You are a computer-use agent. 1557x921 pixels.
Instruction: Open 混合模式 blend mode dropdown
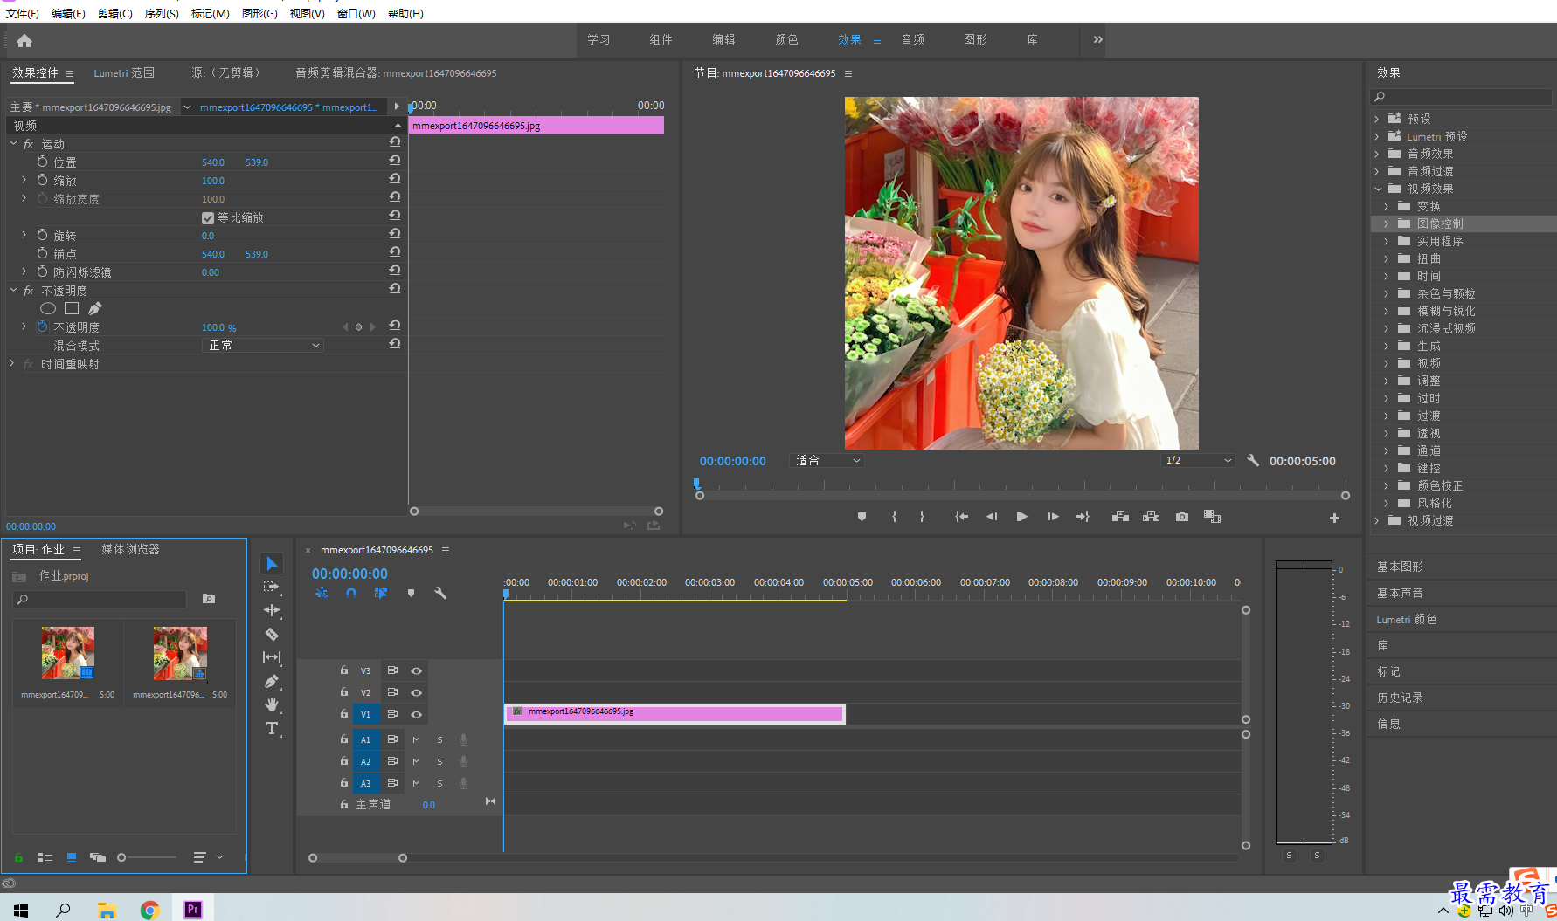click(263, 346)
